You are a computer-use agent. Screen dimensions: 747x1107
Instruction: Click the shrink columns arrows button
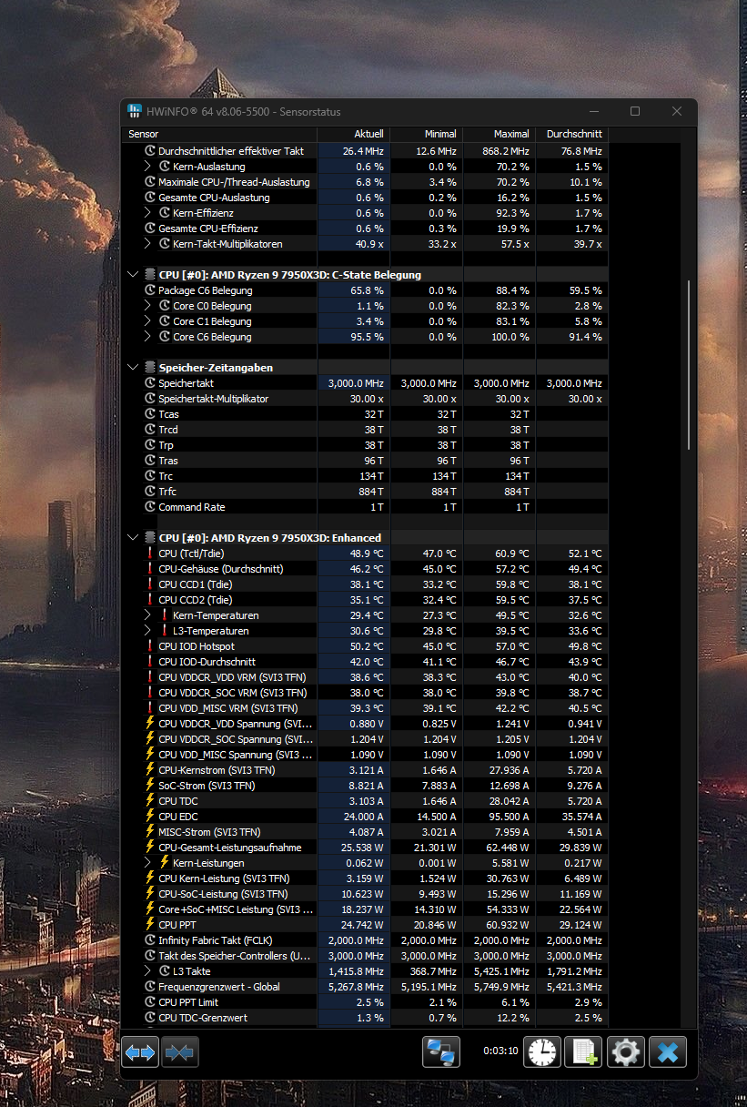click(179, 1052)
